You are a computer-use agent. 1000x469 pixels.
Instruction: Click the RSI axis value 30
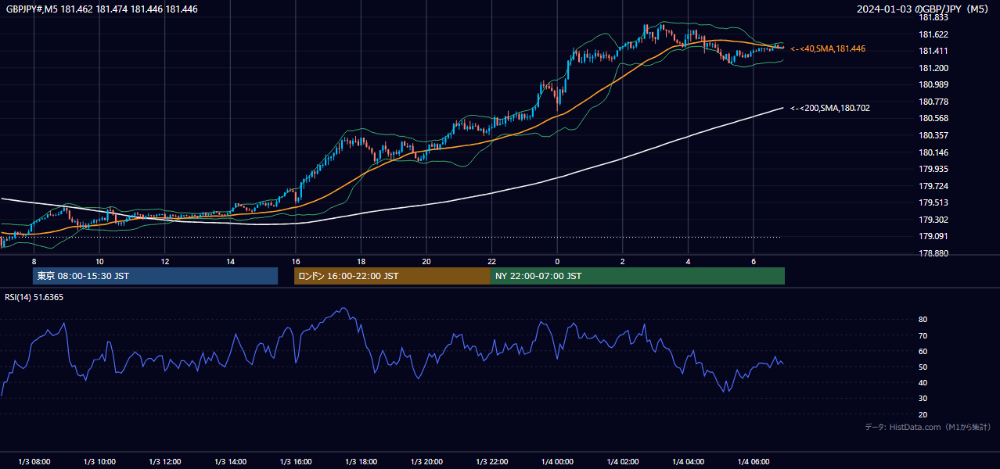923,399
